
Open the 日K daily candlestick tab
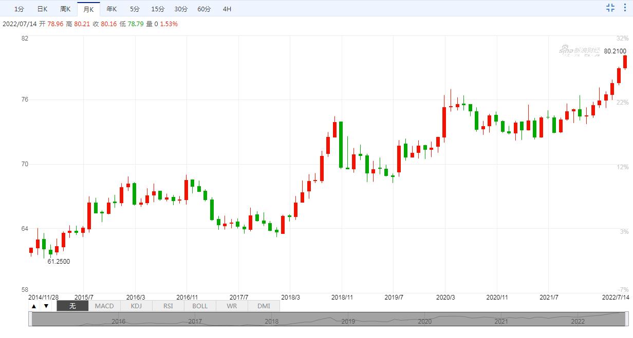coord(43,9)
